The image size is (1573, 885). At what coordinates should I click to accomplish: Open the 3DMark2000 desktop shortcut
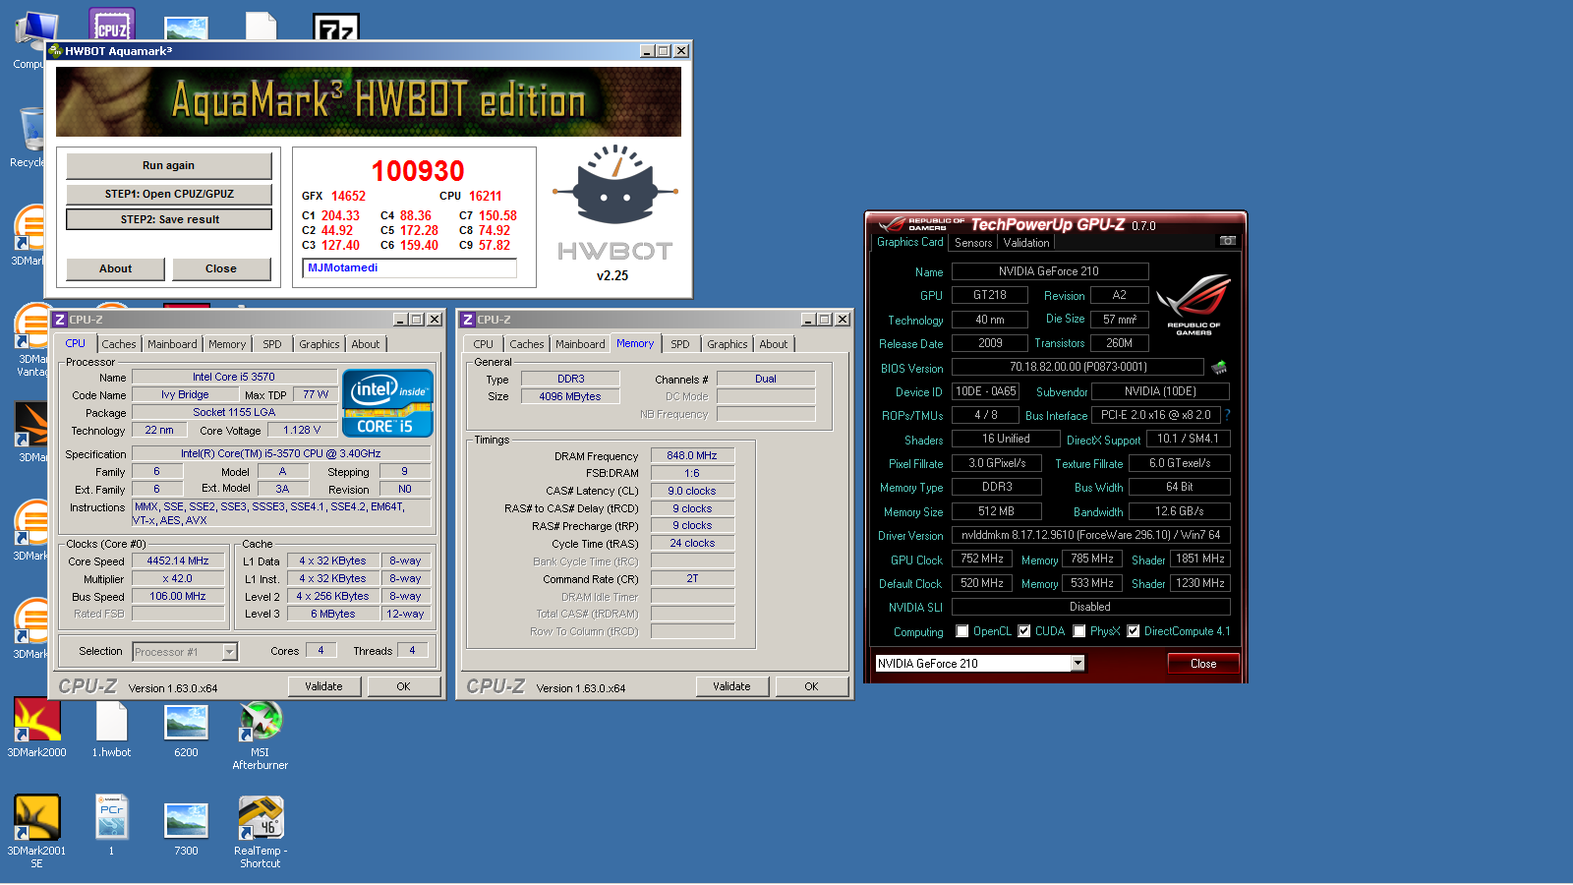[36, 728]
